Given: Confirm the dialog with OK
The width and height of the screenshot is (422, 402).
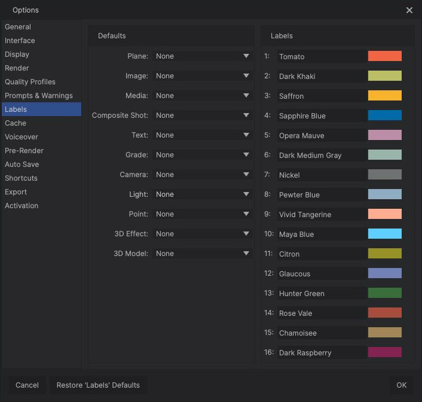Looking at the screenshot, I should pos(401,385).
